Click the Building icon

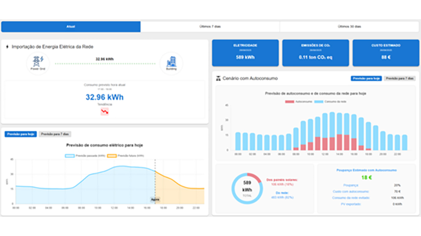pos(171,61)
